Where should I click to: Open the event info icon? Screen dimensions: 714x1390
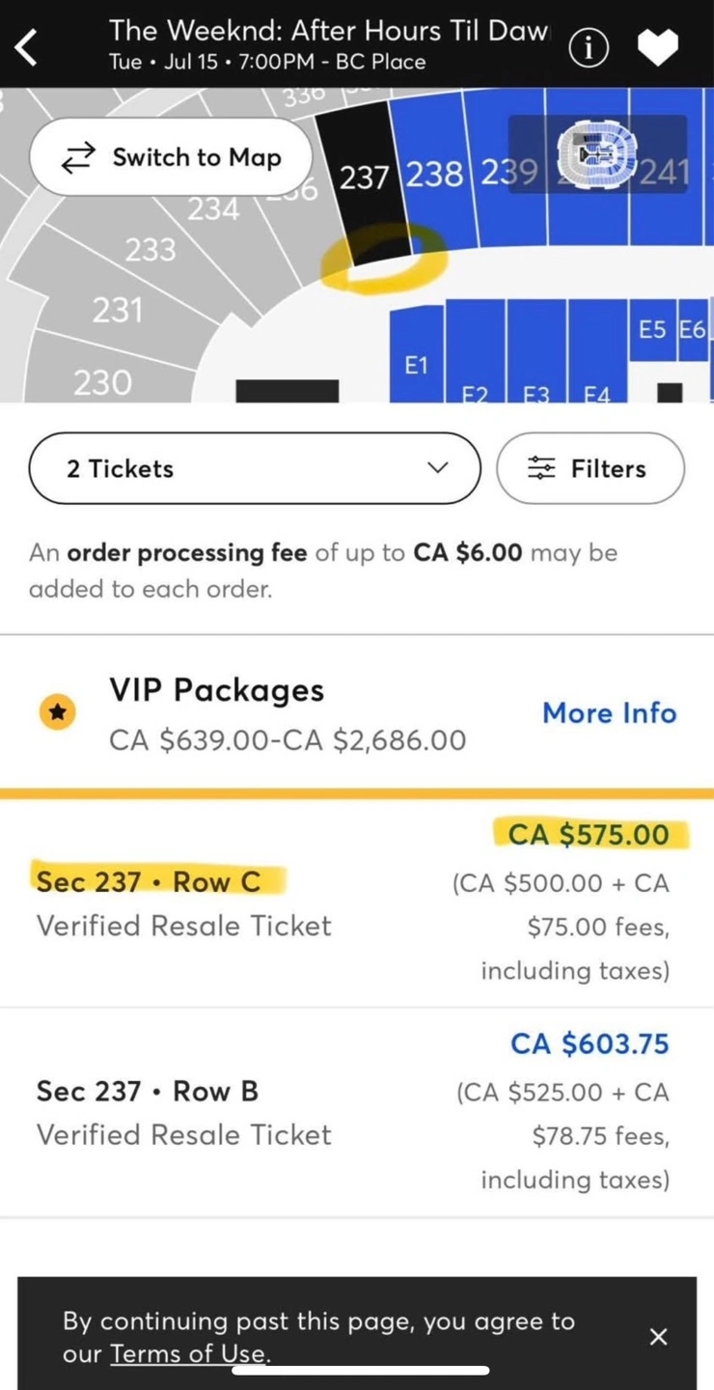[589, 46]
